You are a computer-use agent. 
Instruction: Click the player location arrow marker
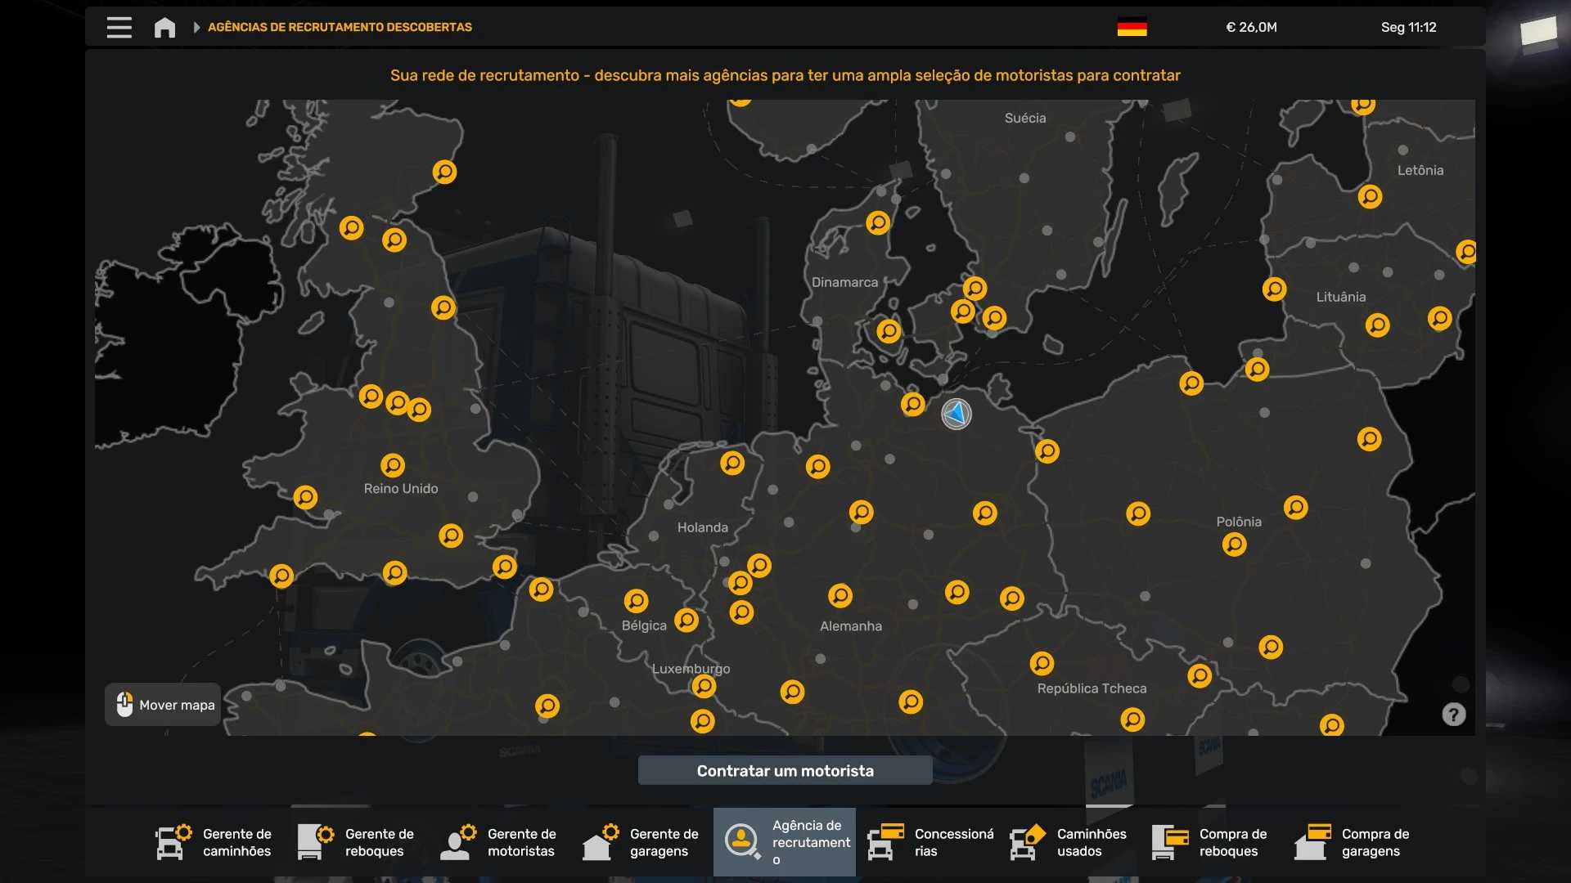click(x=956, y=415)
